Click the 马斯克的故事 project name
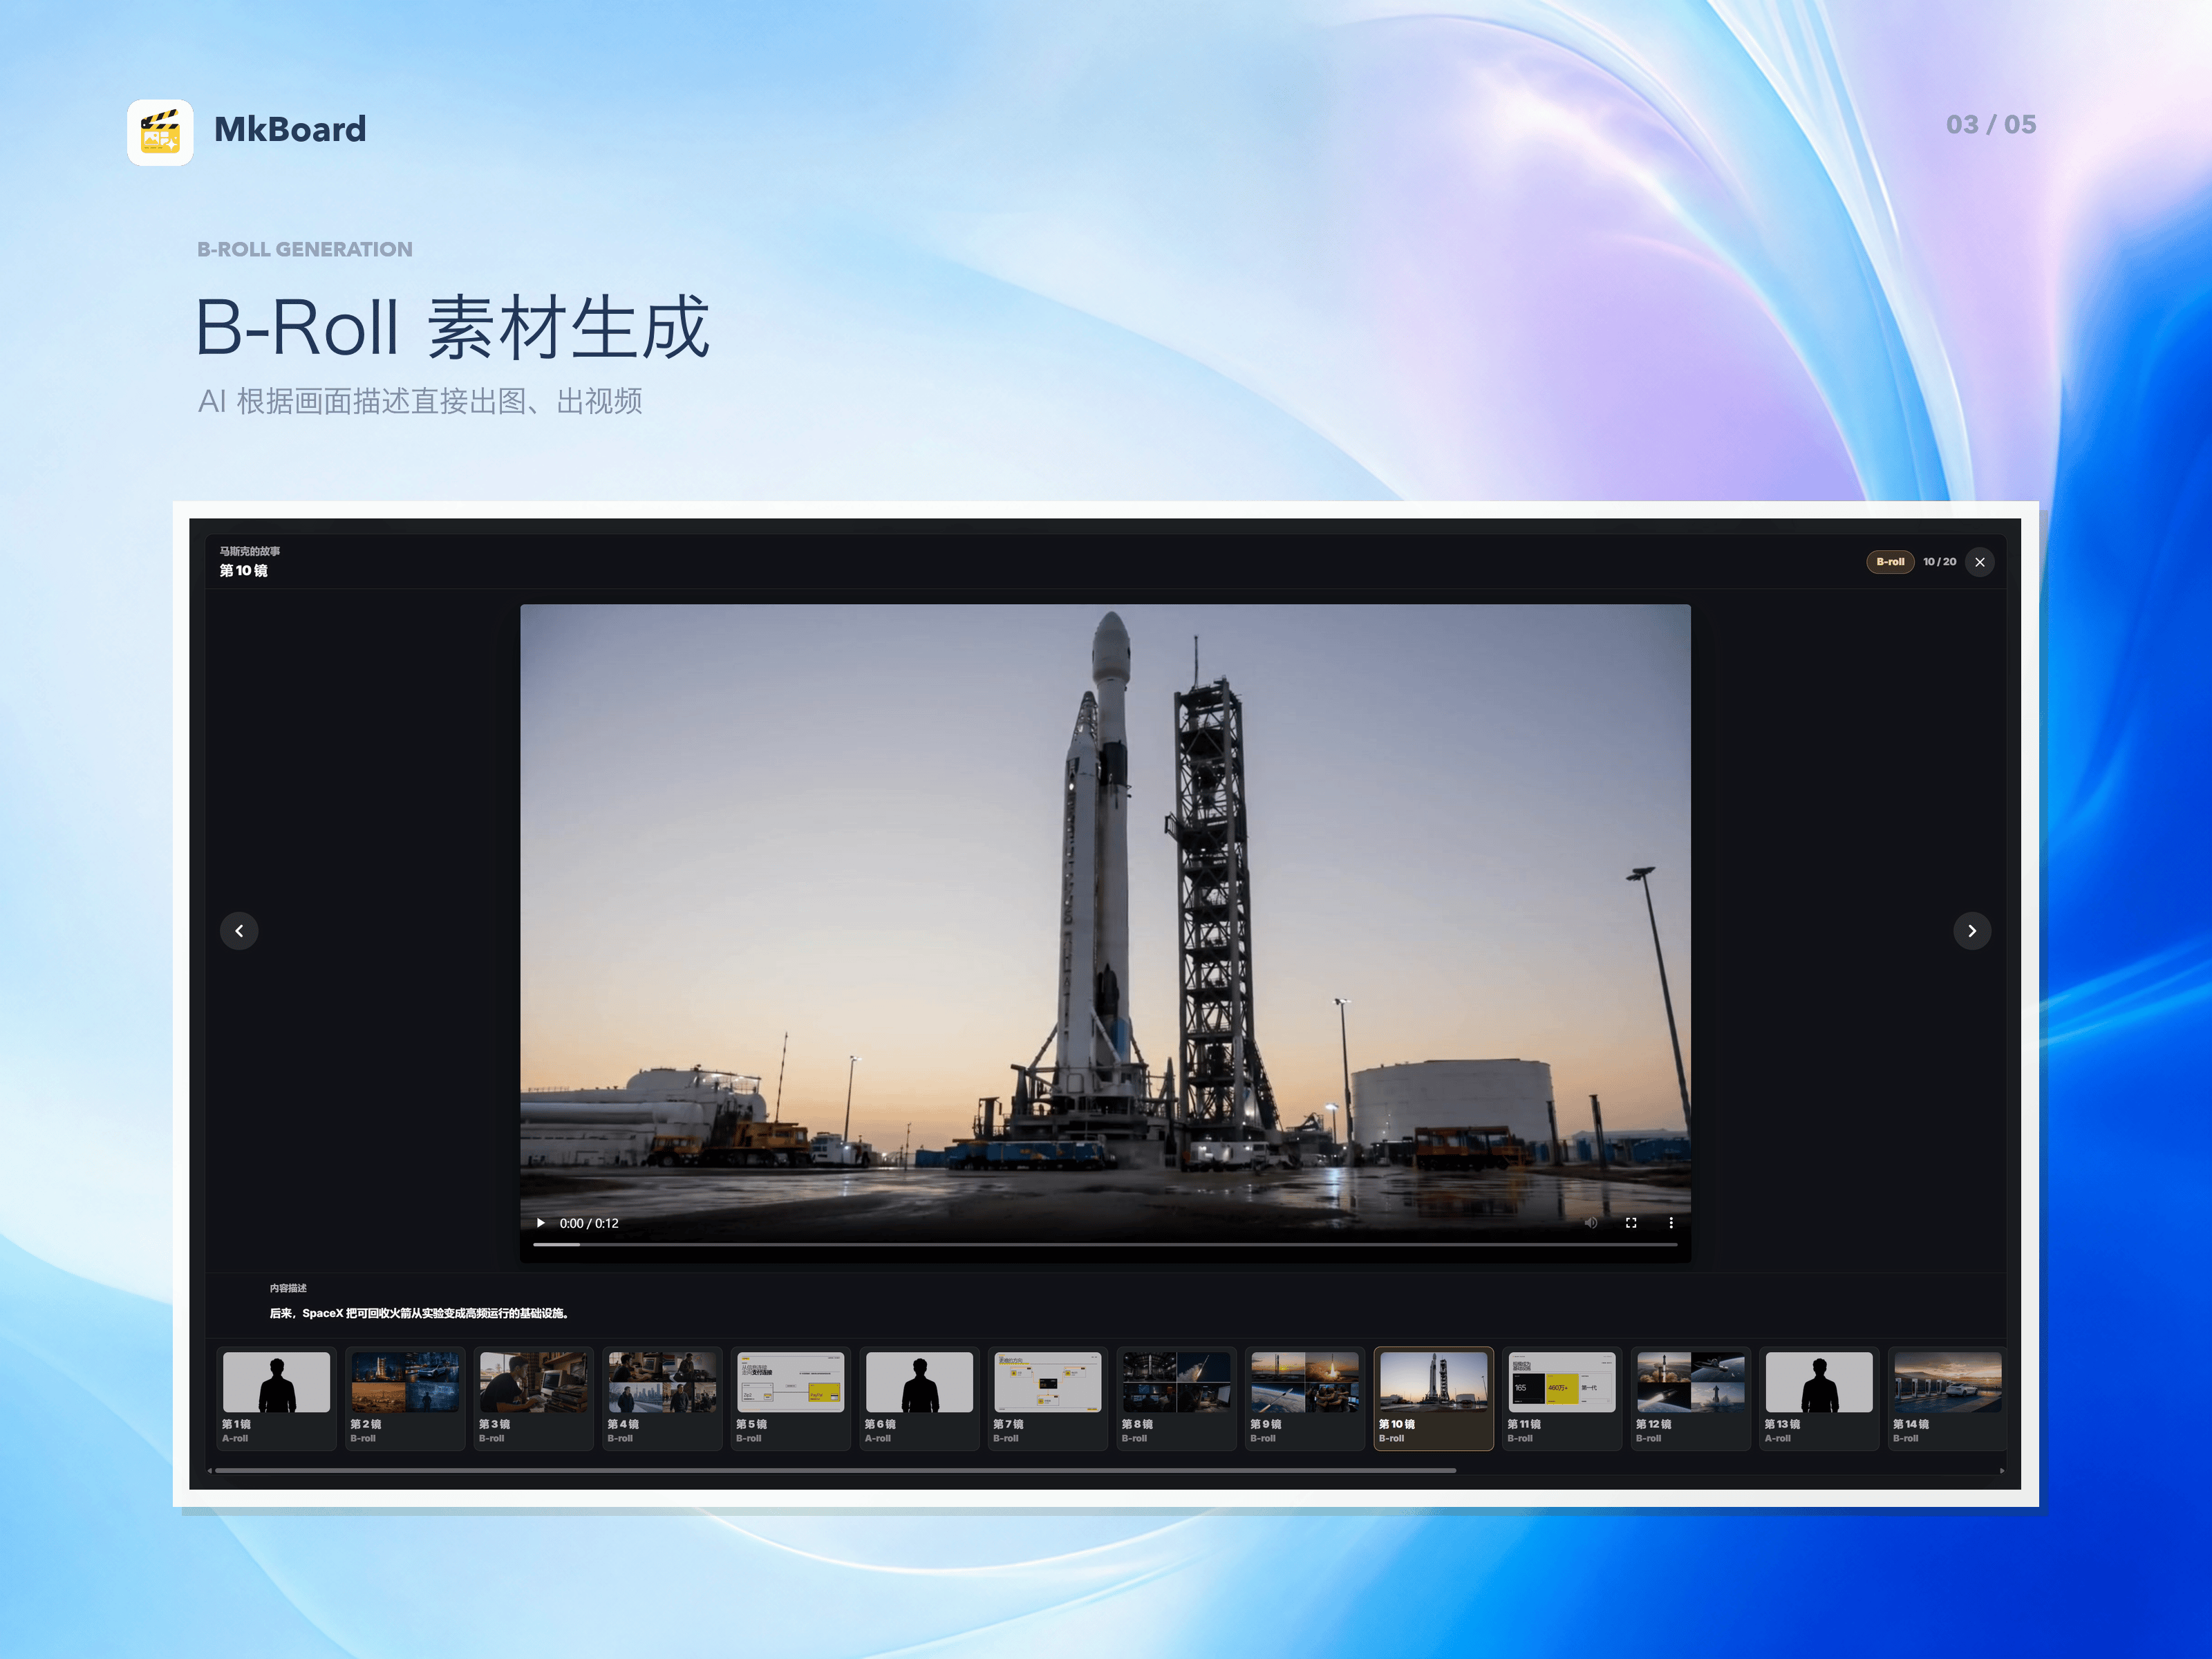The height and width of the screenshot is (1659, 2212). point(250,551)
